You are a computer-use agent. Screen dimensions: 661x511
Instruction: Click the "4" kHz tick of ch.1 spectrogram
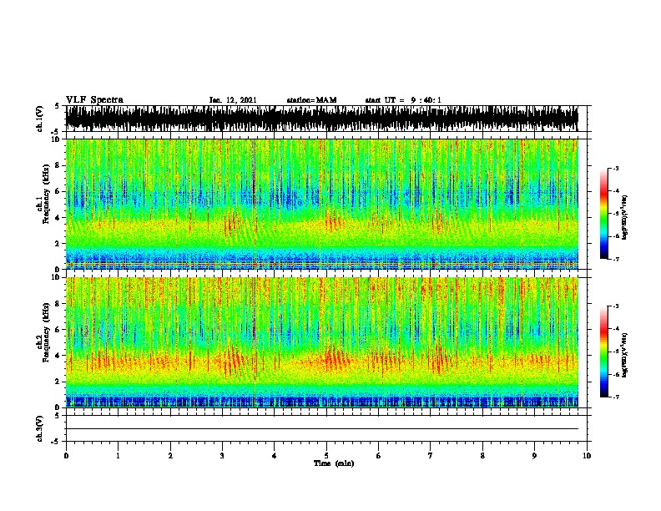pos(58,218)
